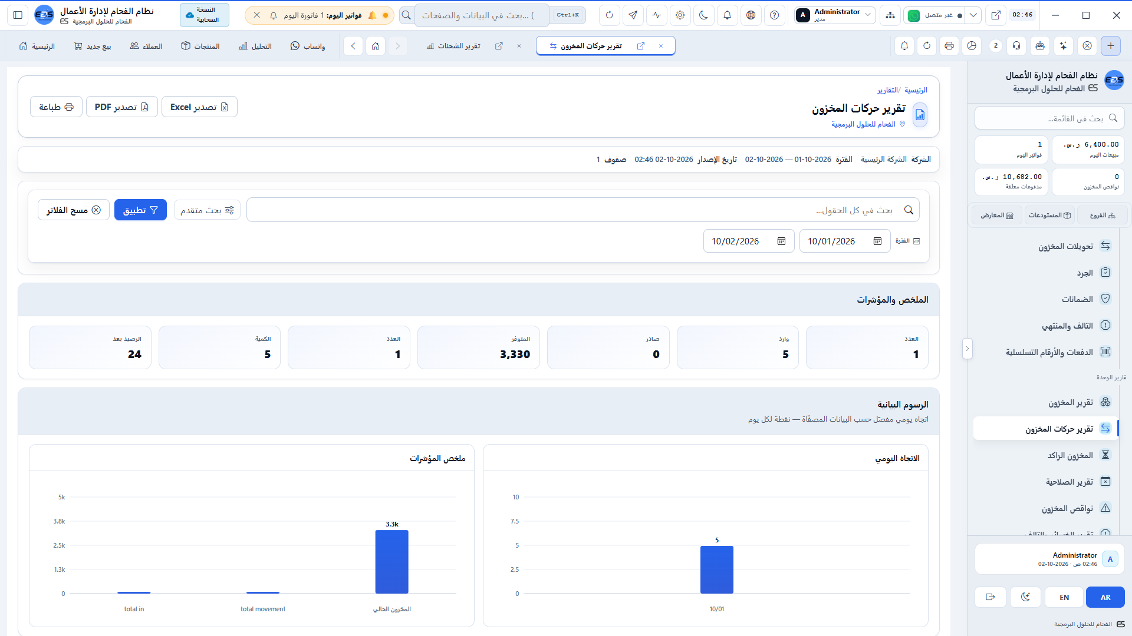The height and width of the screenshot is (636, 1132).
Task: Click the تصدير PDF button
Action: pyautogui.click(x=122, y=107)
